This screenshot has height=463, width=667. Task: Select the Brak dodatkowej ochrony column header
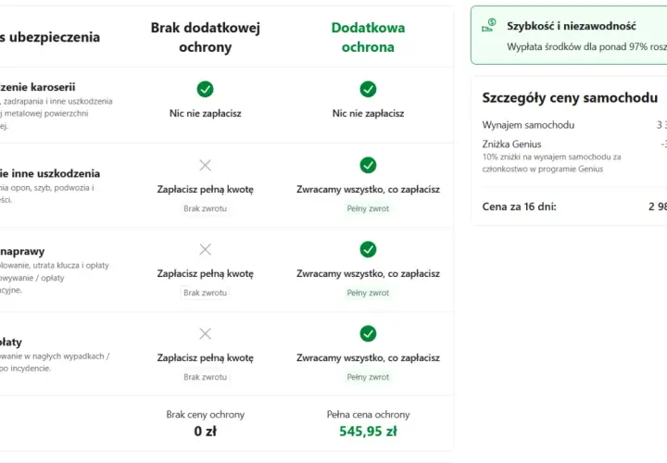[x=205, y=37]
